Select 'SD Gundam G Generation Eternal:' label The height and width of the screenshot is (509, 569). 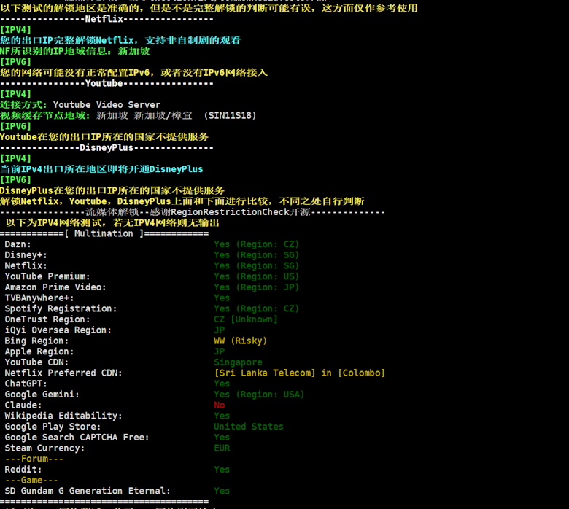pos(88,491)
